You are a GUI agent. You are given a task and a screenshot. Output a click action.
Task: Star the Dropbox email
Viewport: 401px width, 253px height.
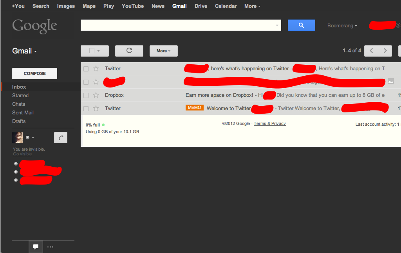[96, 95]
